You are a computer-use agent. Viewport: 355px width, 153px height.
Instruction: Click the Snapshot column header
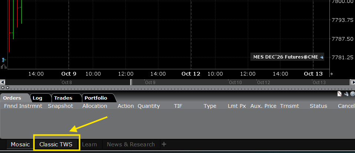pos(60,106)
